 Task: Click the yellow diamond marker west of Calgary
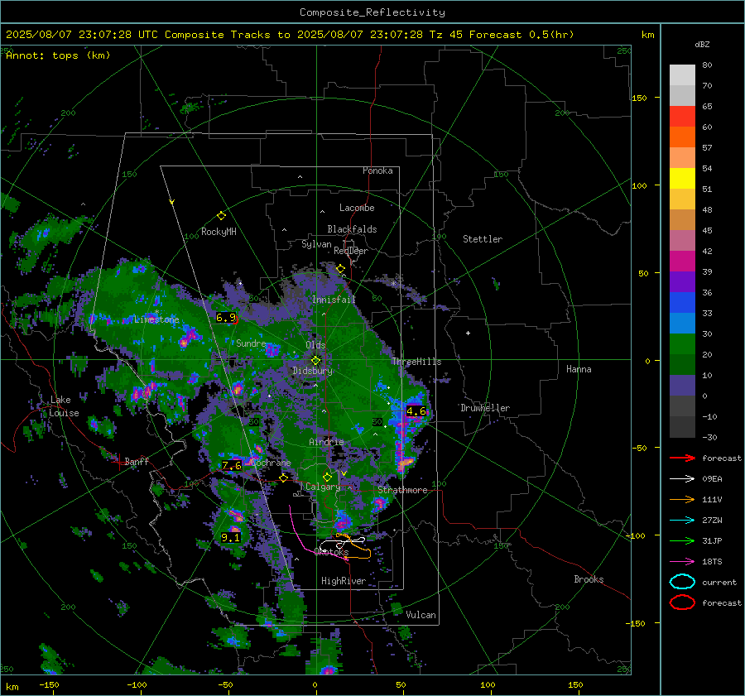tap(283, 478)
